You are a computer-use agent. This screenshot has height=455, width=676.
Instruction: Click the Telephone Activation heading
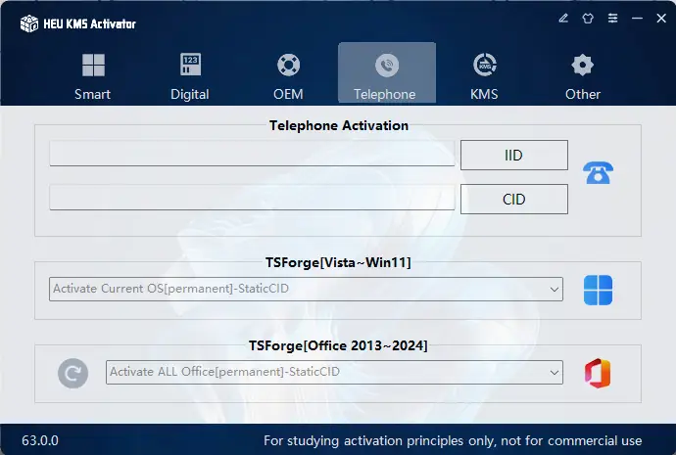tap(339, 125)
